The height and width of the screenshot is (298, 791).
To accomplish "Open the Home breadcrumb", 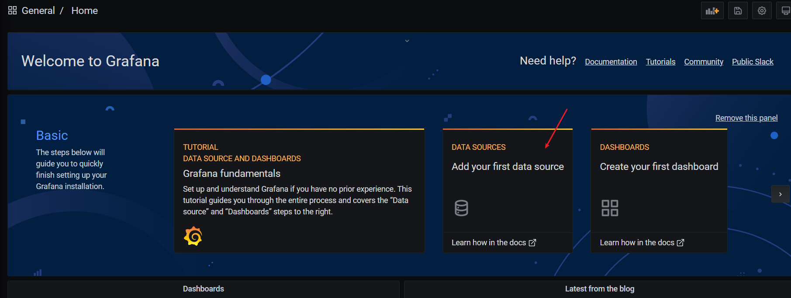I will 85,10.
